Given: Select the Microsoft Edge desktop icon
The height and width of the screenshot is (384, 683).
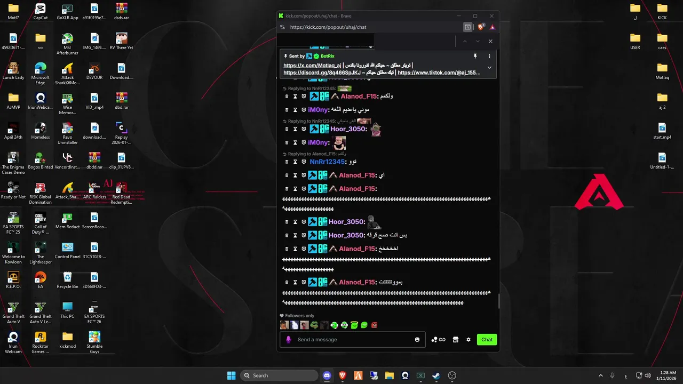Looking at the screenshot, I should click(40, 74).
